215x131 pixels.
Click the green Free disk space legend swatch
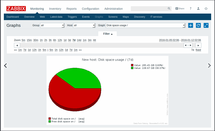[50, 122]
